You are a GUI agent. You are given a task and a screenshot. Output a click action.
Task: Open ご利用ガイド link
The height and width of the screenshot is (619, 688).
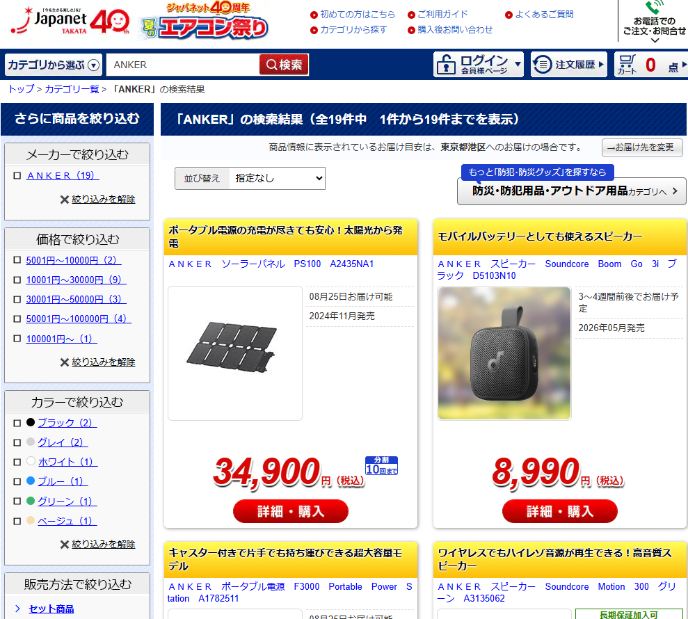442,15
